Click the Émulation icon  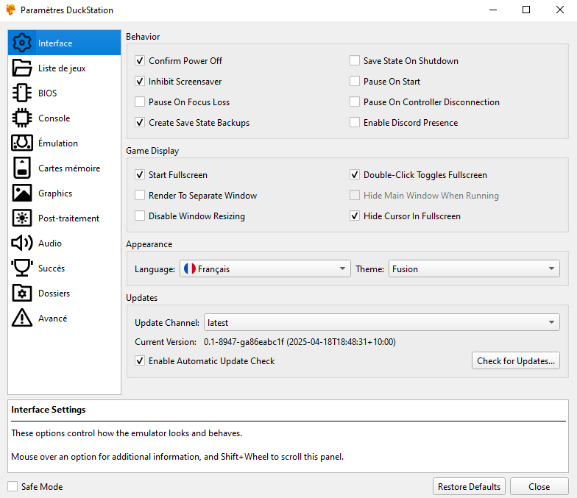point(22,143)
